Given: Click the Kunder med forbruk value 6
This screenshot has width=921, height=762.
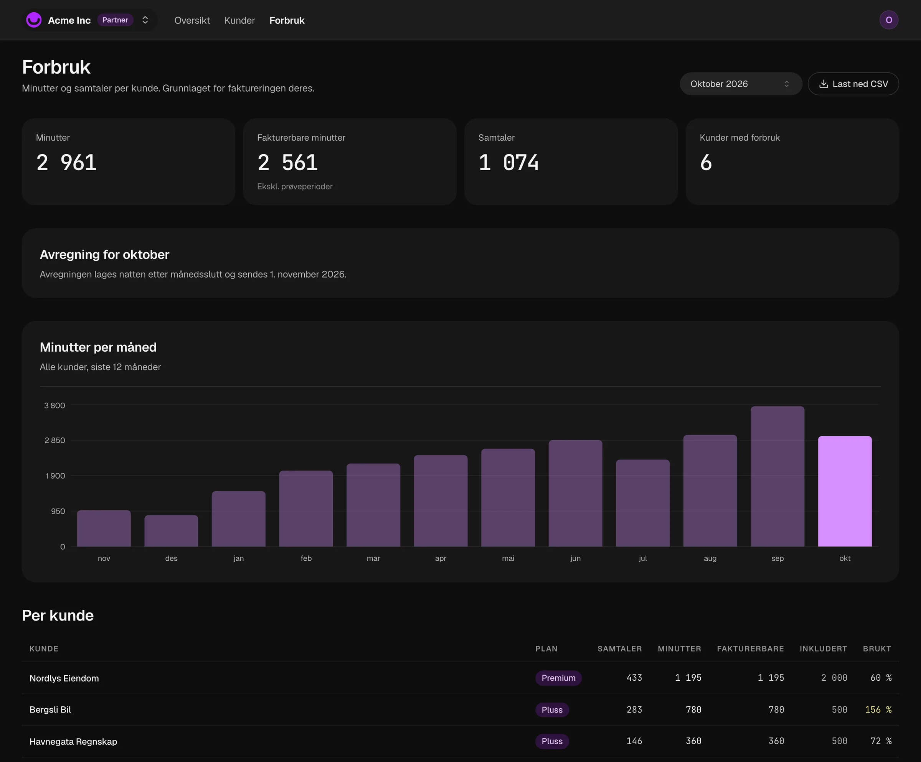Looking at the screenshot, I should point(706,163).
